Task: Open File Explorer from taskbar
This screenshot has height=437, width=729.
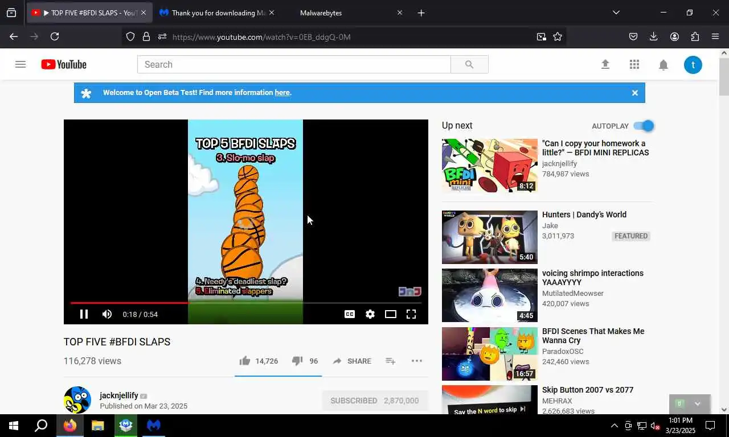Action: [98, 425]
